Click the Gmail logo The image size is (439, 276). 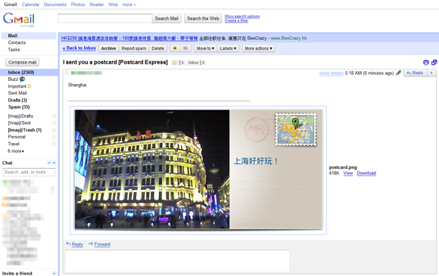[19, 20]
